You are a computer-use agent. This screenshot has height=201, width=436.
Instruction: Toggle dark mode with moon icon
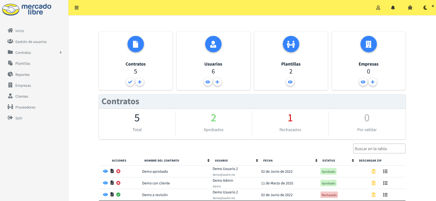pyautogui.click(x=425, y=8)
